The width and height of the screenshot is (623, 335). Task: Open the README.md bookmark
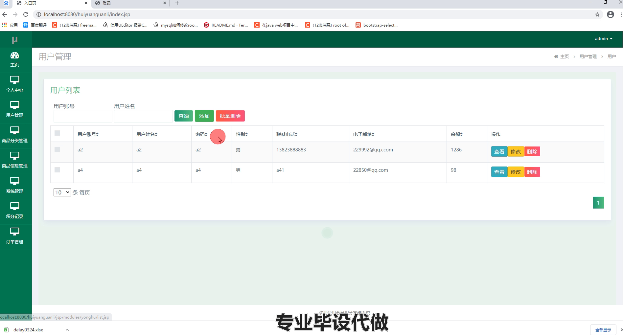pos(226,25)
